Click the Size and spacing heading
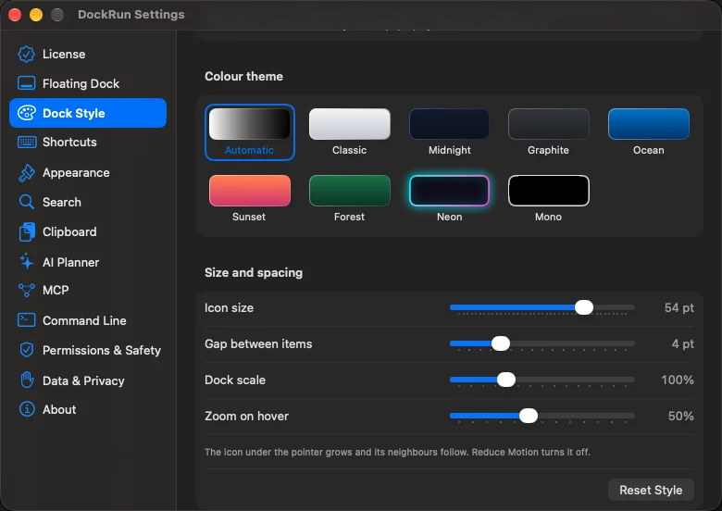The image size is (722, 511). pyautogui.click(x=254, y=272)
